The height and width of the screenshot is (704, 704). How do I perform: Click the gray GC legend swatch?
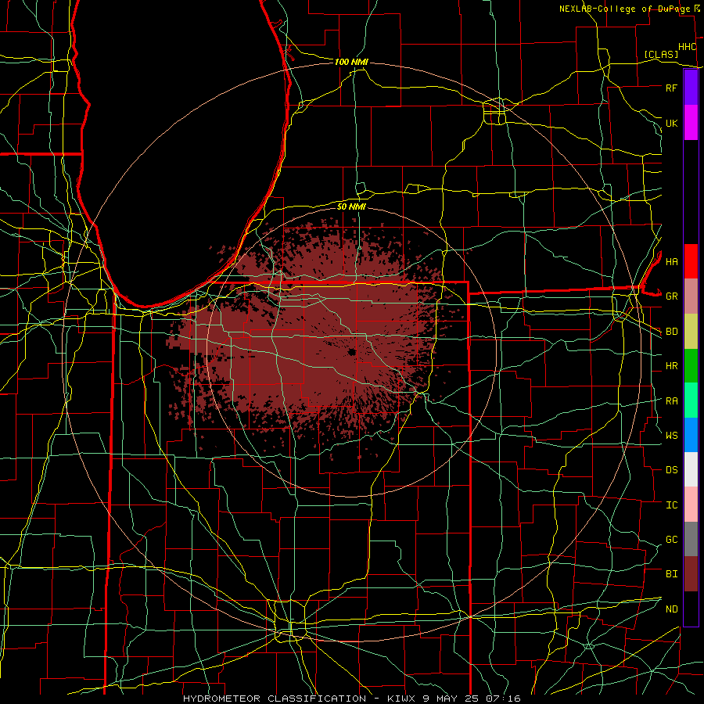click(x=691, y=539)
